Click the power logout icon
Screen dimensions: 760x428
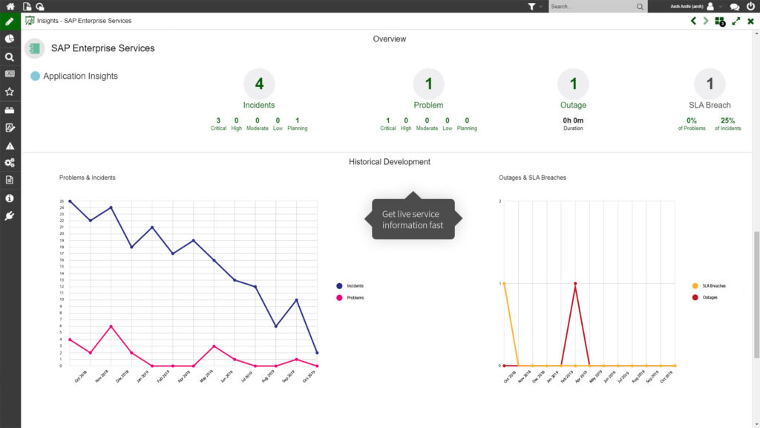click(750, 6)
